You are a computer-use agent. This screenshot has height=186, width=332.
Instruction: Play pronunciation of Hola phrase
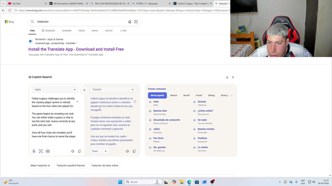pyautogui.click(x=150, y=102)
